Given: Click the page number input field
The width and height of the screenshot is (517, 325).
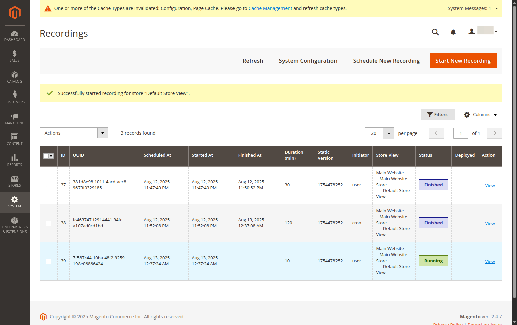Looking at the screenshot, I should (x=461, y=133).
